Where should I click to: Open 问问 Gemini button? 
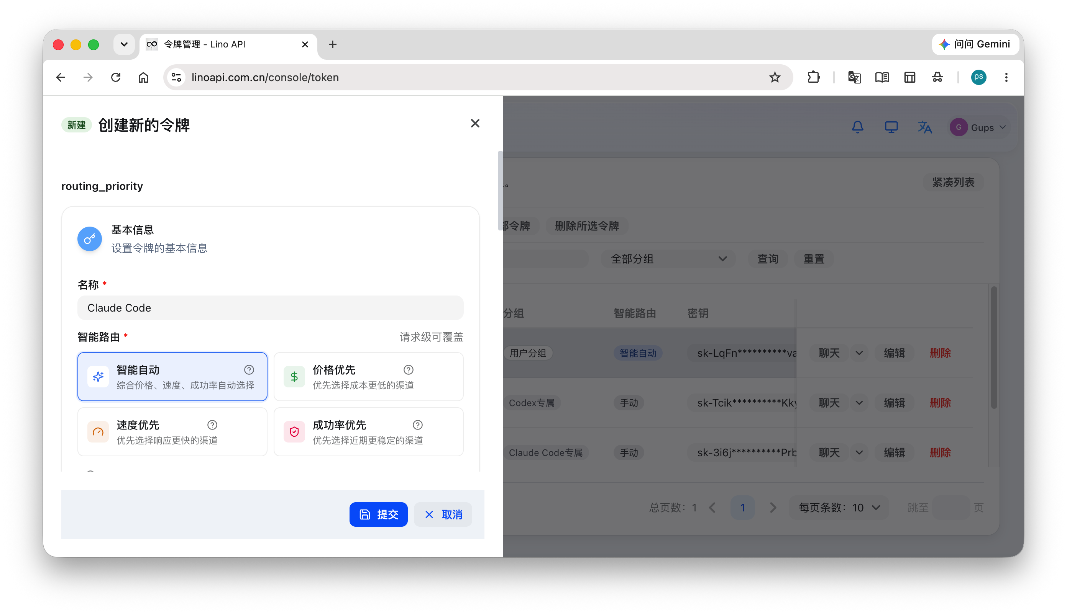point(975,44)
